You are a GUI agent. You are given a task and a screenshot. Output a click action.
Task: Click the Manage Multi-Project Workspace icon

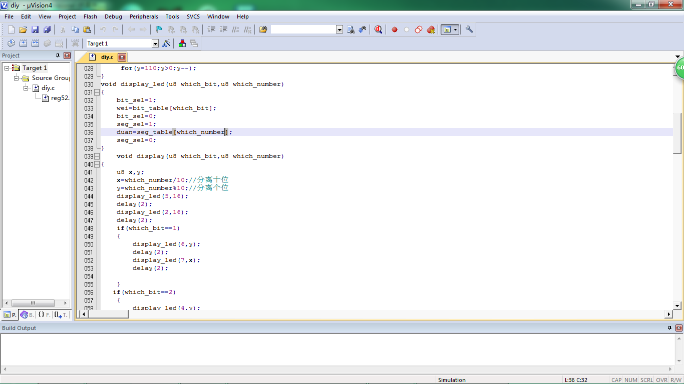[194, 43]
